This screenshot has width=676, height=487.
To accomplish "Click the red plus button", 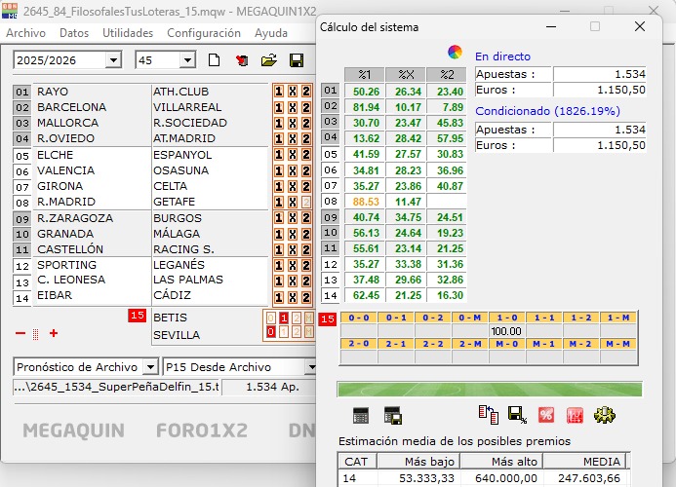I will [x=54, y=333].
